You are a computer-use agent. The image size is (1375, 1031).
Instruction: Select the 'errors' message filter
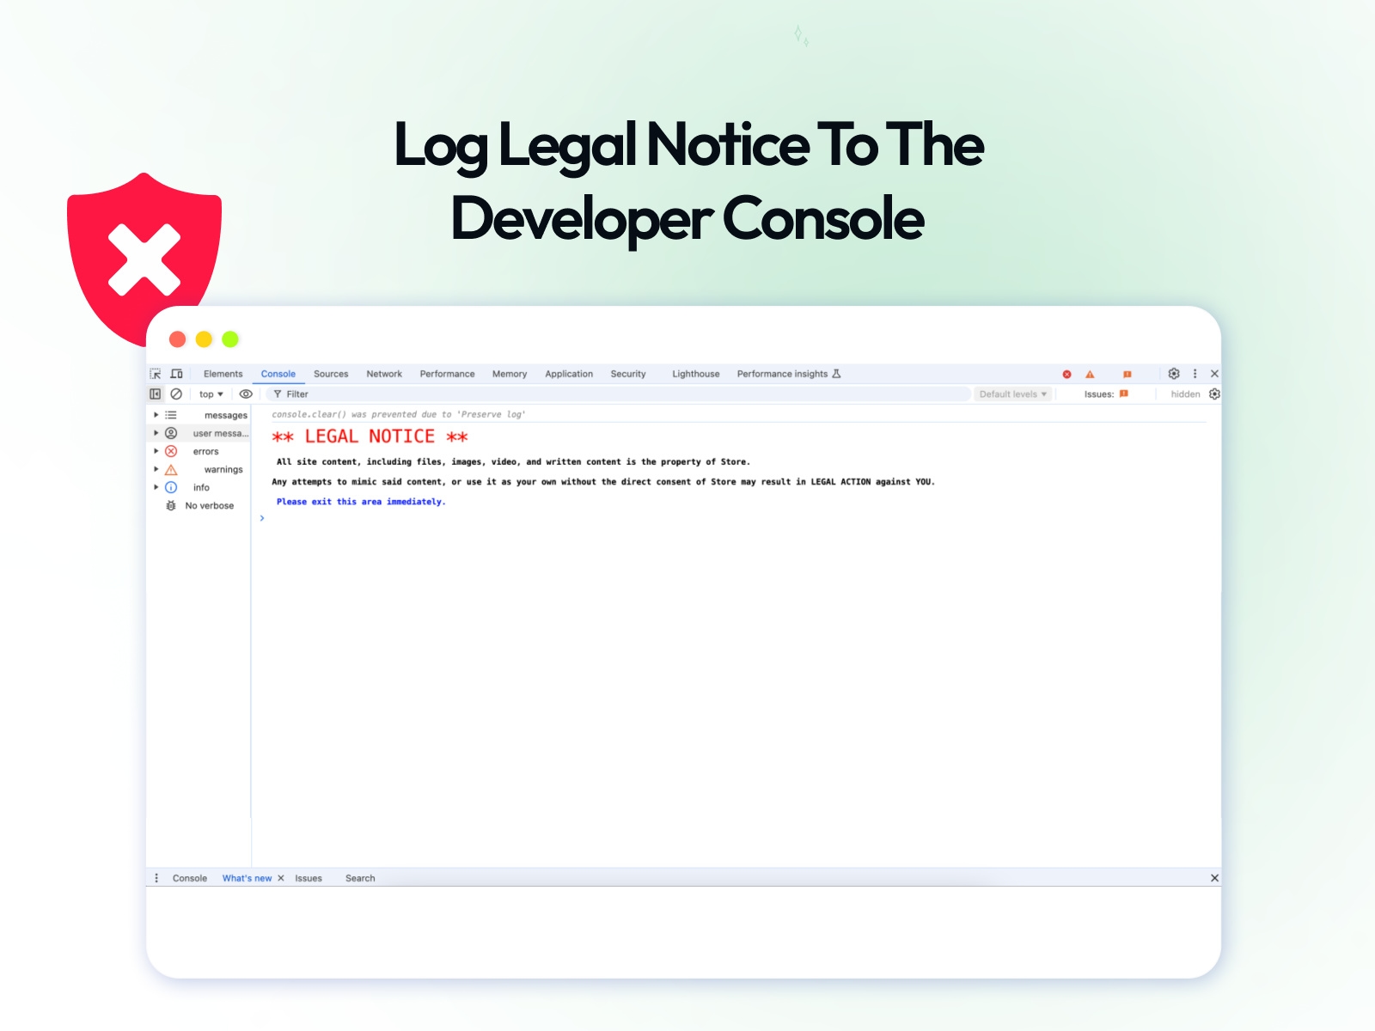(x=206, y=451)
